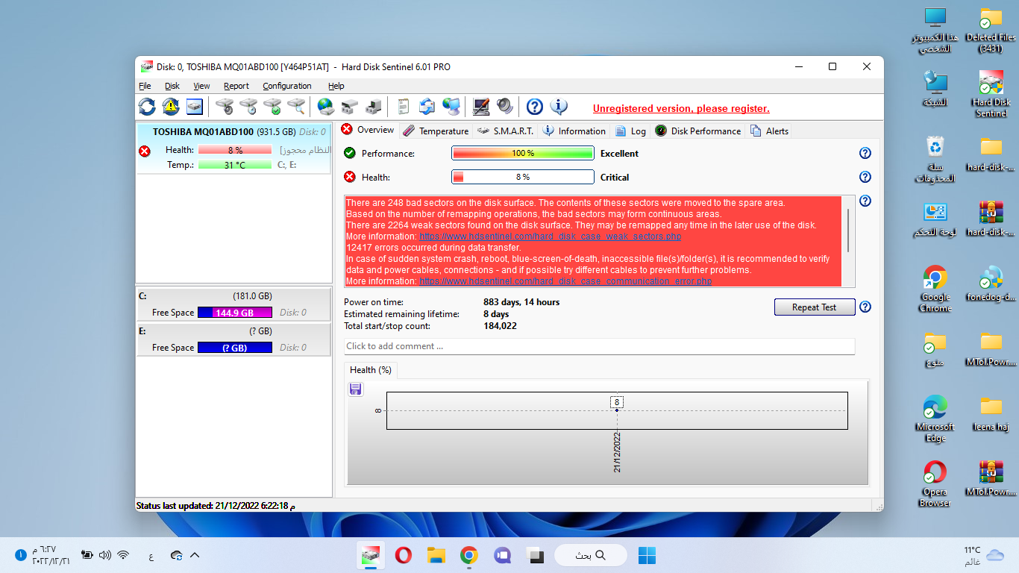Click the disk with green checkmark icon

272,107
